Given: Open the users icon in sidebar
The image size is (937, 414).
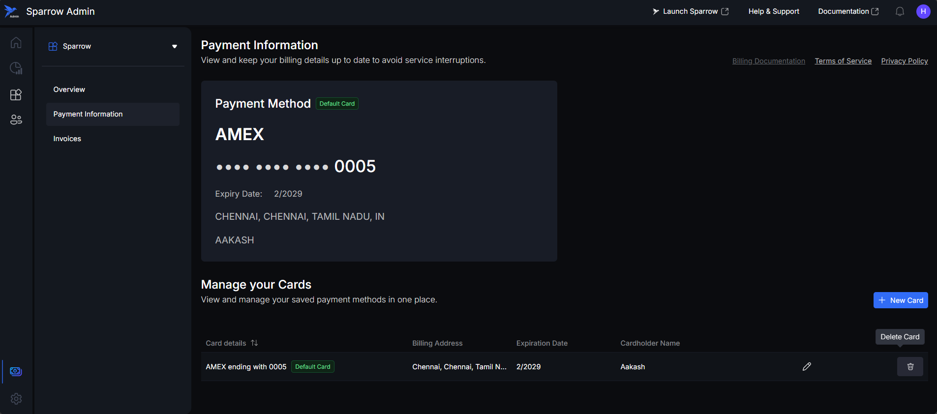Looking at the screenshot, I should 16,119.
